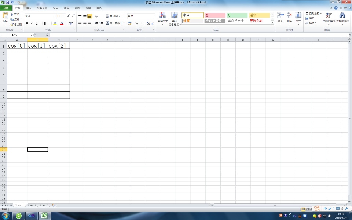Click Delete cells (删除) icon
This screenshot has width=352, height=220.
click(289, 15)
